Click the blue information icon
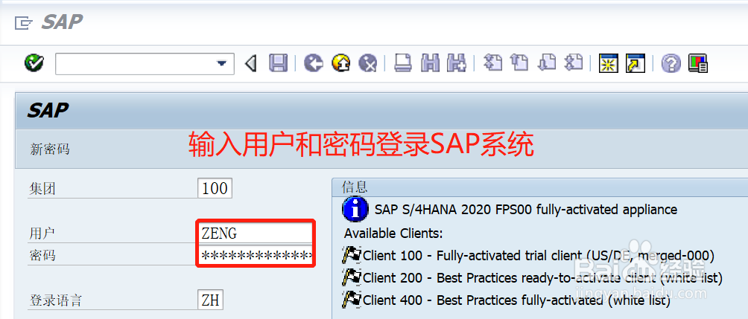 pyautogui.click(x=355, y=209)
